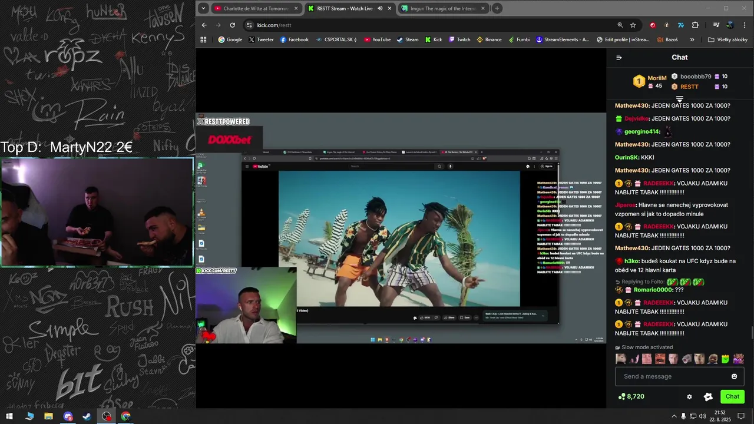This screenshot has width=754, height=424.
Task: Reload the kick.com page
Action: tap(232, 25)
